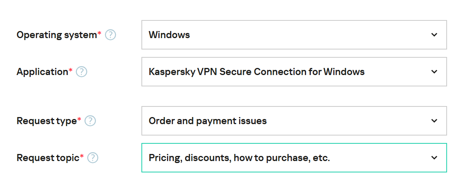Click the arrow in Order and payment issues
The image size is (464, 196).
tap(434, 121)
